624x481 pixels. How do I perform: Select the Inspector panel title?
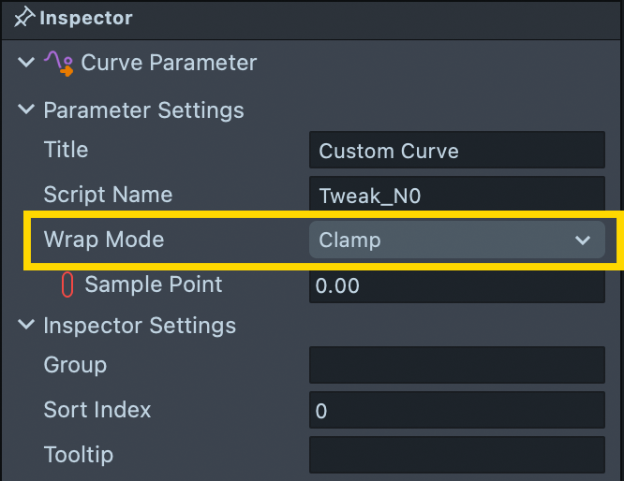pos(86,18)
